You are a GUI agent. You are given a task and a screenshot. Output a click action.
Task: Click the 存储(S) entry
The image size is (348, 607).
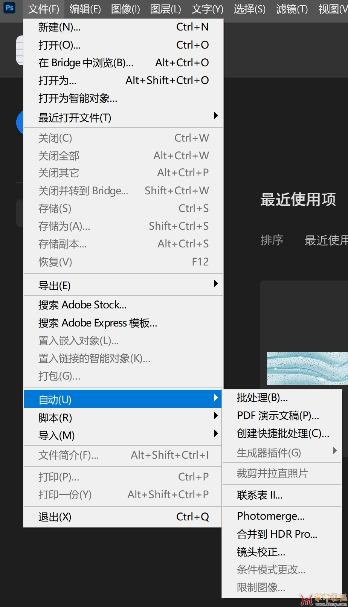click(x=124, y=208)
